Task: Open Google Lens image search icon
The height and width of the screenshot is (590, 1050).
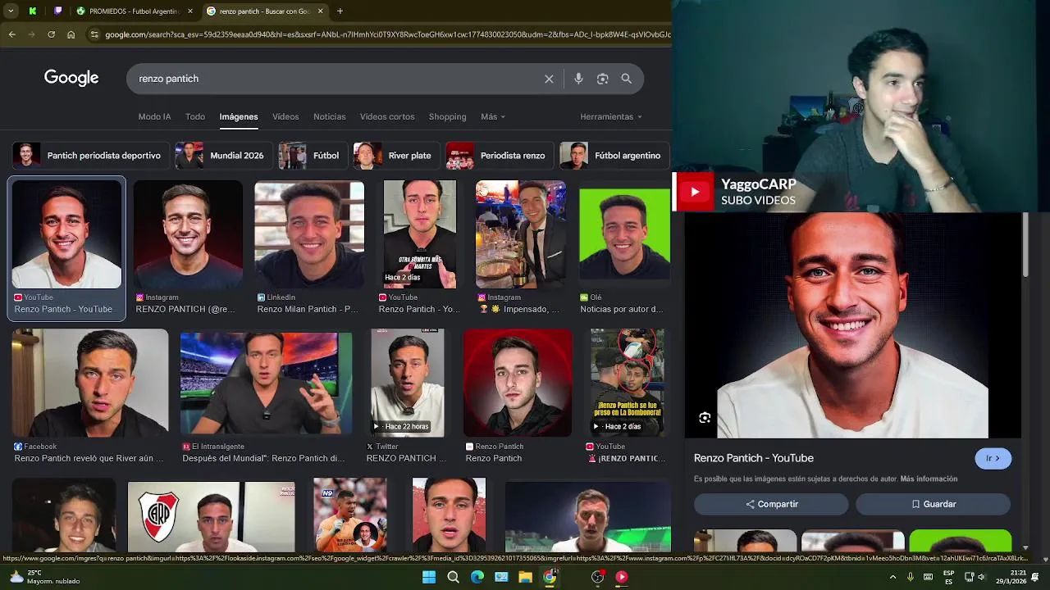Action: [x=603, y=79]
